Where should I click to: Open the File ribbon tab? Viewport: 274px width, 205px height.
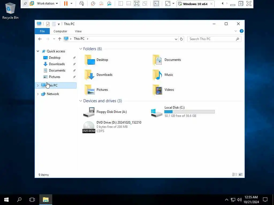click(42, 31)
